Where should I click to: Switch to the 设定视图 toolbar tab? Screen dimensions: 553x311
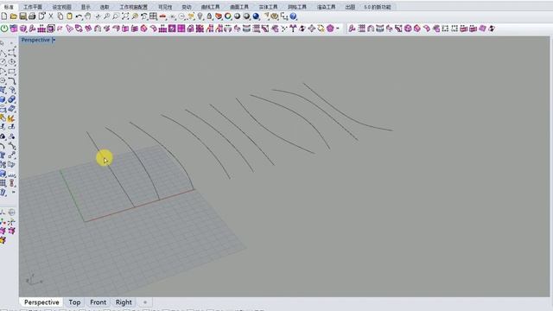[61, 7]
